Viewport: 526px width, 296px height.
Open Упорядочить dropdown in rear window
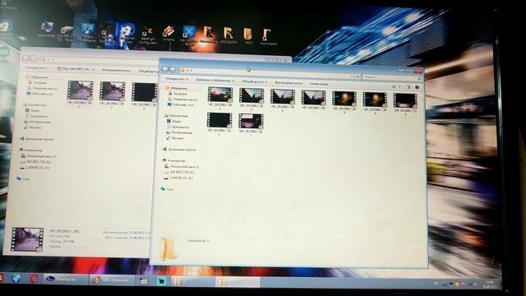(37, 67)
